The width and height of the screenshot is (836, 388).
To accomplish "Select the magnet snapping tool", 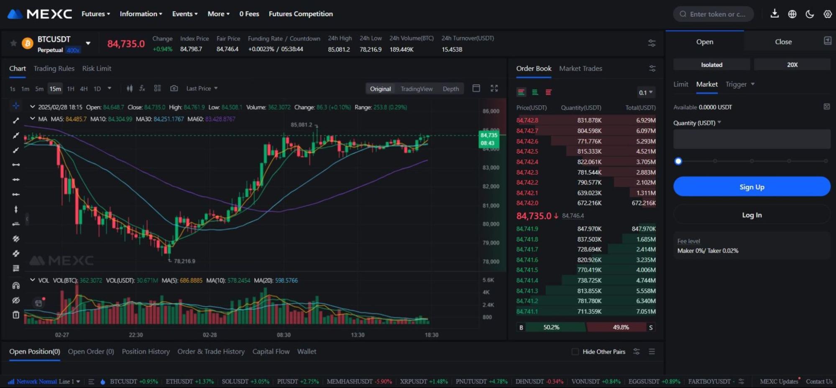I will (x=16, y=286).
